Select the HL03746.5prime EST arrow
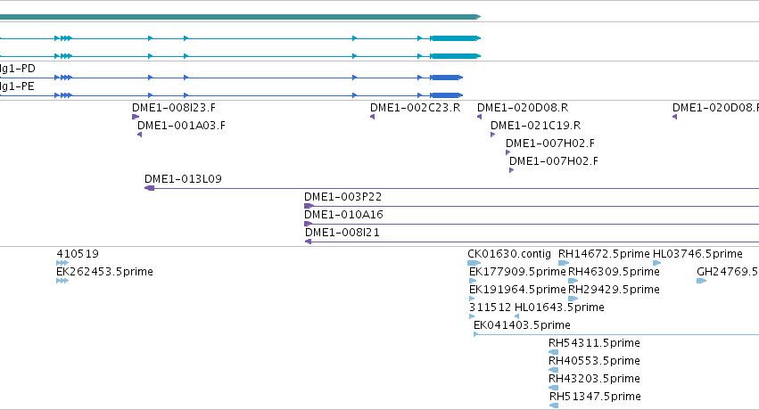The width and height of the screenshot is (759, 410). [x=656, y=263]
